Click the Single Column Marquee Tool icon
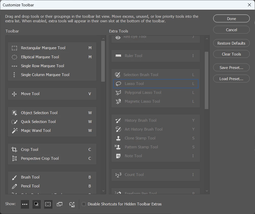The height and width of the screenshot is (214, 255). [14, 75]
